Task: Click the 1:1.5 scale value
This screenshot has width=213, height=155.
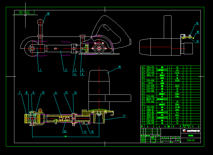Action: click(178, 140)
